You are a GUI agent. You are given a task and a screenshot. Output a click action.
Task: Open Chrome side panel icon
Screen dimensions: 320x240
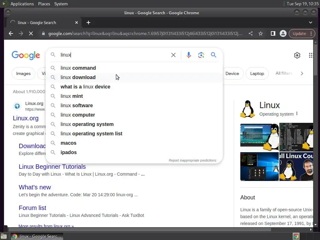(x=273, y=33)
